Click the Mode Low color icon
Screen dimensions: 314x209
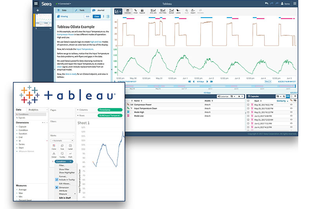tap(128, 116)
